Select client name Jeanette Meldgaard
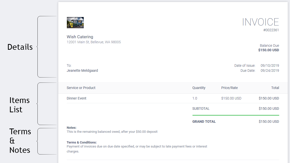The image size is (290, 163). [x=82, y=70]
